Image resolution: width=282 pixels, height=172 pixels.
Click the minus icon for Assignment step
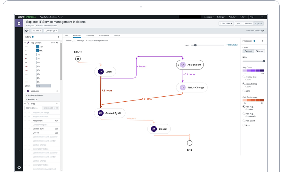tap(25, 121)
